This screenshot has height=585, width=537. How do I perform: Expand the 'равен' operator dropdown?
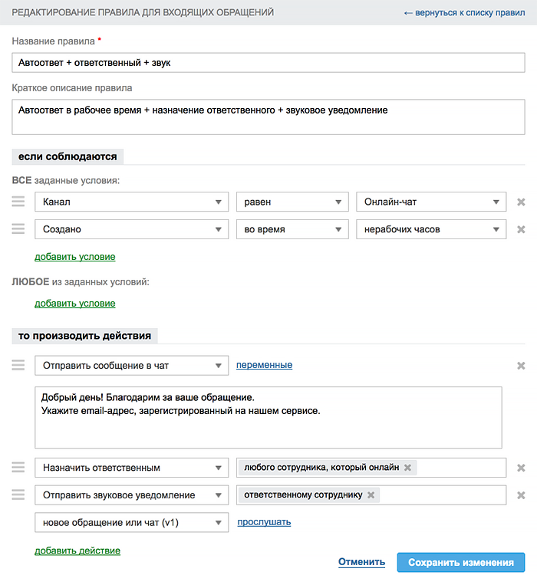[292, 202]
